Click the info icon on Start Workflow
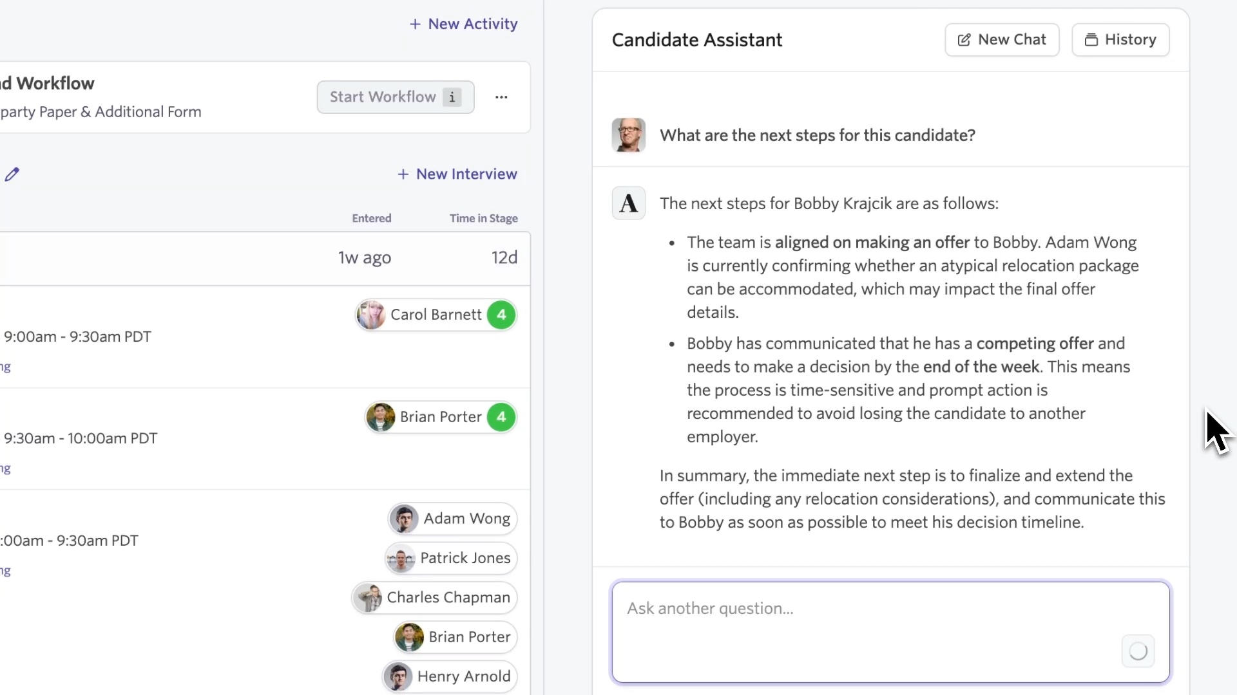 (452, 97)
